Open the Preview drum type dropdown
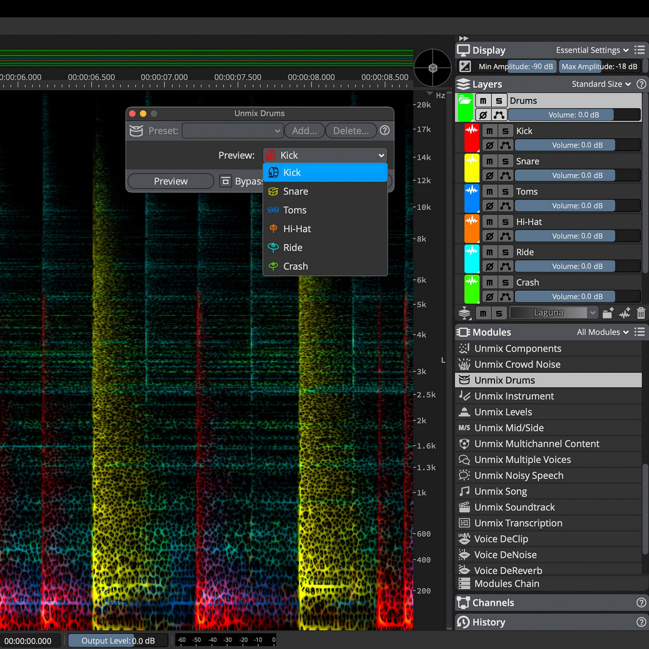Image resolution: width=649 pixels, height=649 pixels. point(325,155)
